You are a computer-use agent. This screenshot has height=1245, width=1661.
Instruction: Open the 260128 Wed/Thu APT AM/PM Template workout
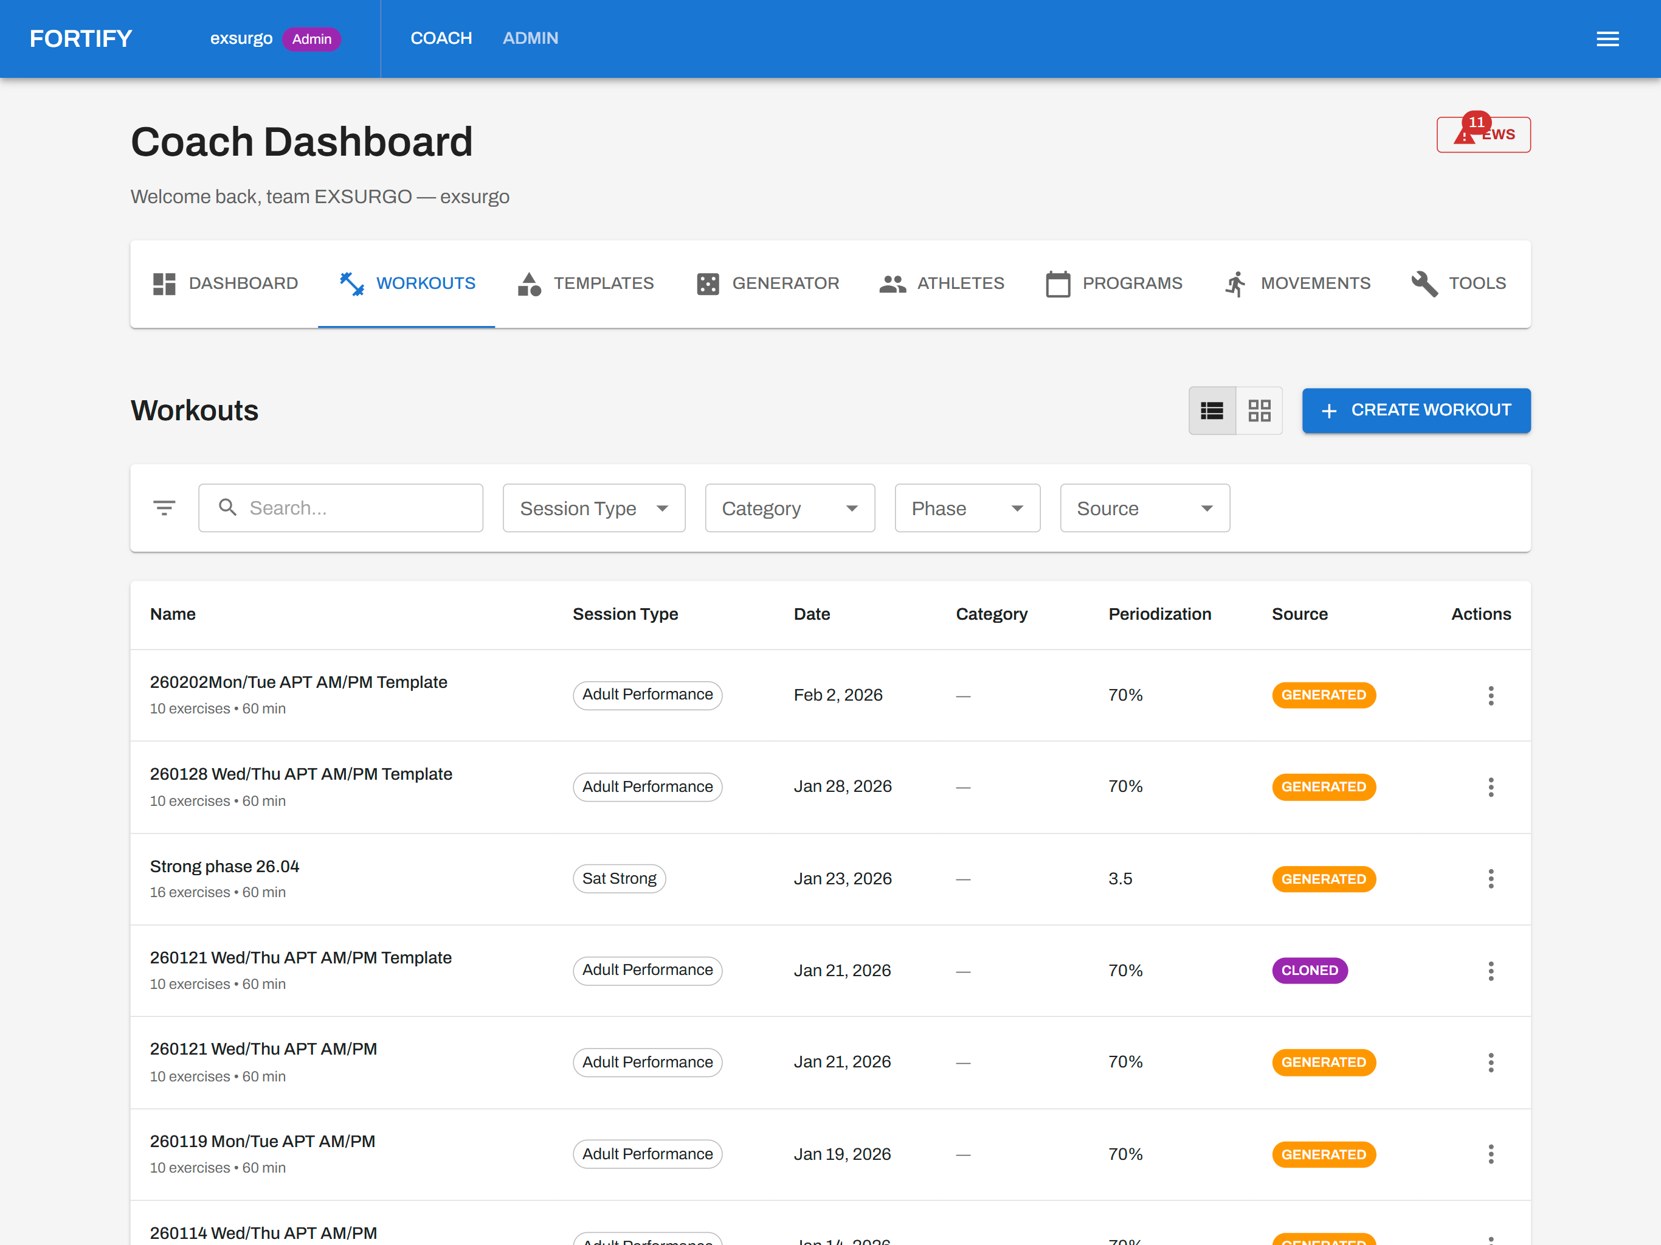pyautogui.click(x=301, y=774)
